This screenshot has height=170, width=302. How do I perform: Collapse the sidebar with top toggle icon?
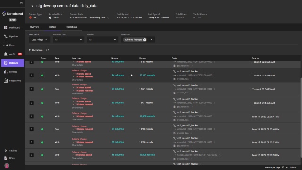[x=21, y=3]
